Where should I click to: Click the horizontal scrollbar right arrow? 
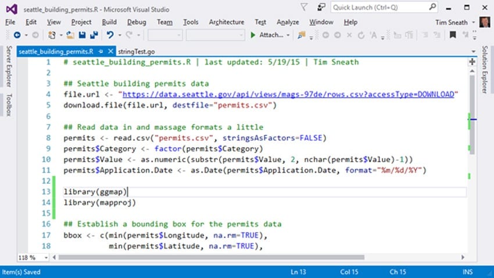coord(463,258)
